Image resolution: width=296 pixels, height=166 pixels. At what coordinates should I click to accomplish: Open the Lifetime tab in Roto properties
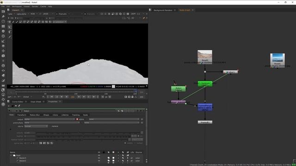[65, 115]
